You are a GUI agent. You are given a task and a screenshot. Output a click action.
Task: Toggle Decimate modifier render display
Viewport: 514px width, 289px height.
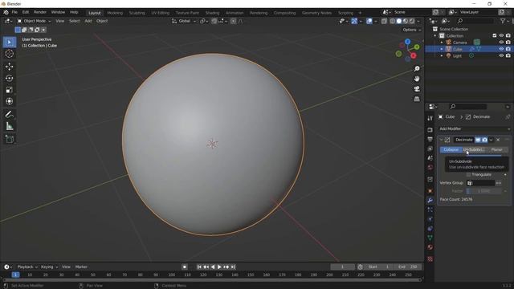485,140
